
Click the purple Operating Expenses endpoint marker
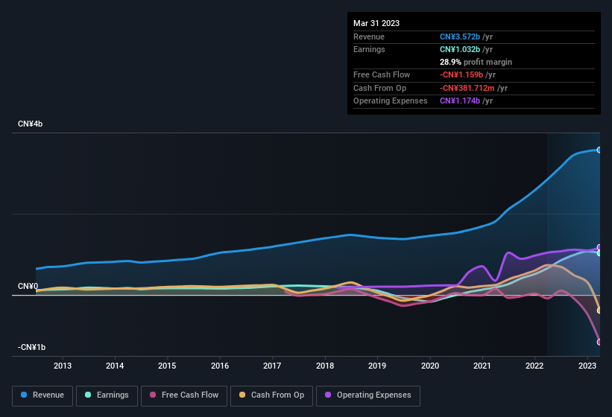coord(599,247)
